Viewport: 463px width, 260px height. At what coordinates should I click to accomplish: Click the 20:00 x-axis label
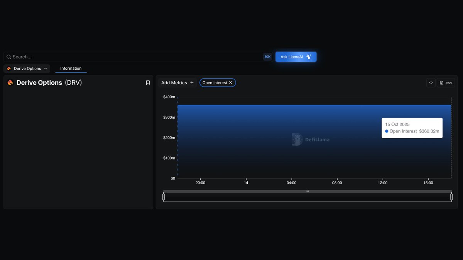pyautogui.click(x=200, y=183)
